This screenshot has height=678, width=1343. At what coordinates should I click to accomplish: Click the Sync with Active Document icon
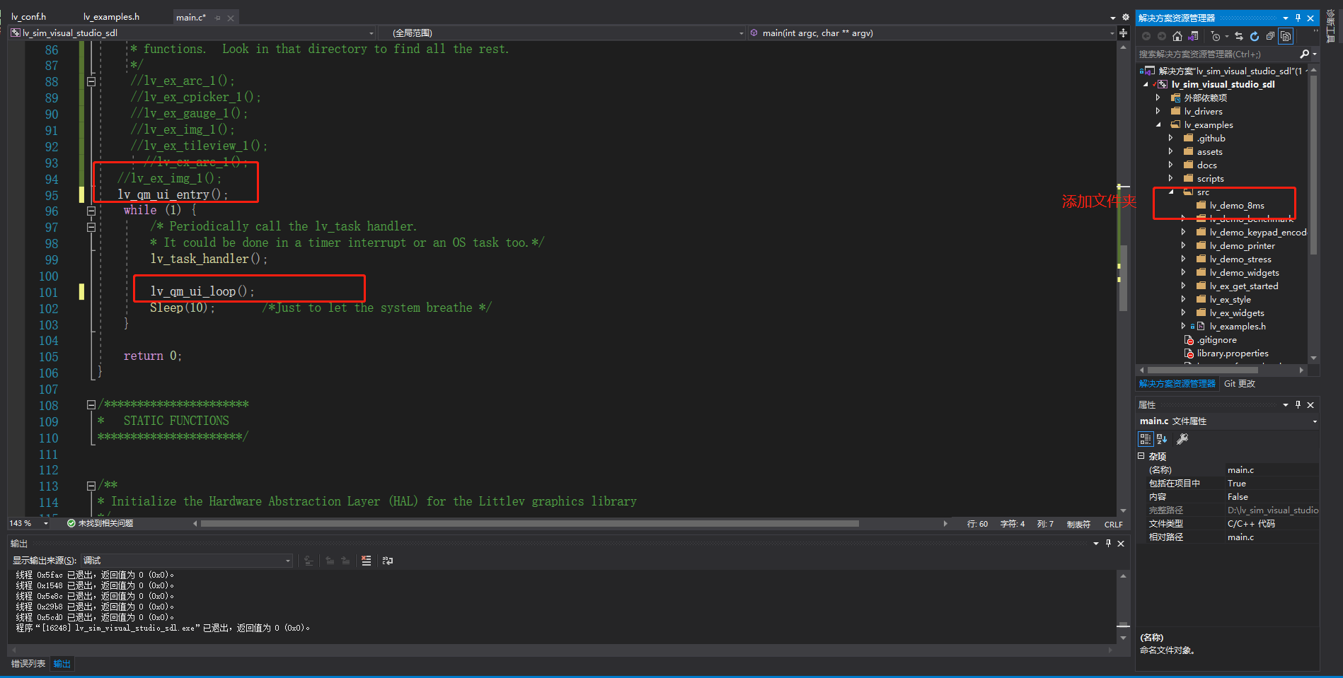[1239, 36]
